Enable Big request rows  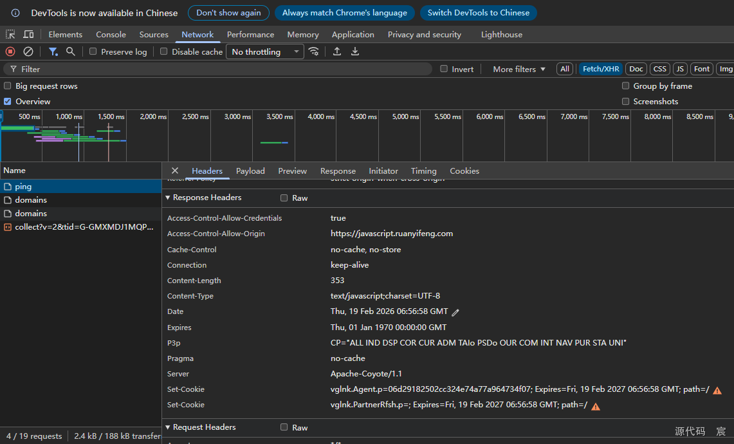point(8,86)
